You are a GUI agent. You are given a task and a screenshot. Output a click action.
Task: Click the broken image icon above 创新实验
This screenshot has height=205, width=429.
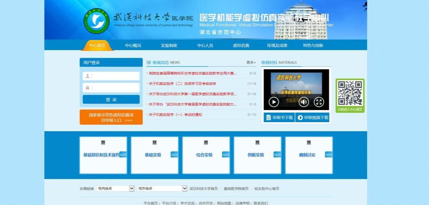coord(258,143)
